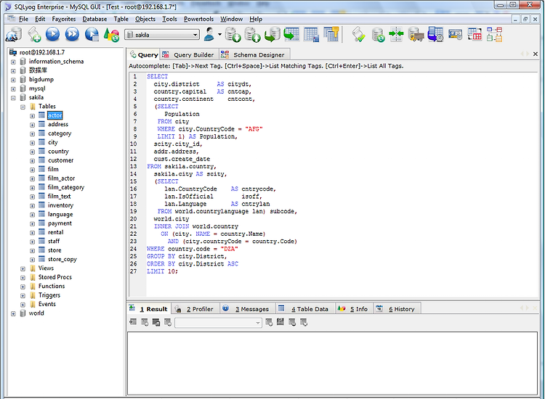Collapse the Tables folder node

point(23,107)
